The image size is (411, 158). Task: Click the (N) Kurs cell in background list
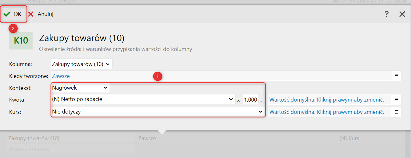(x=349, y=138)
